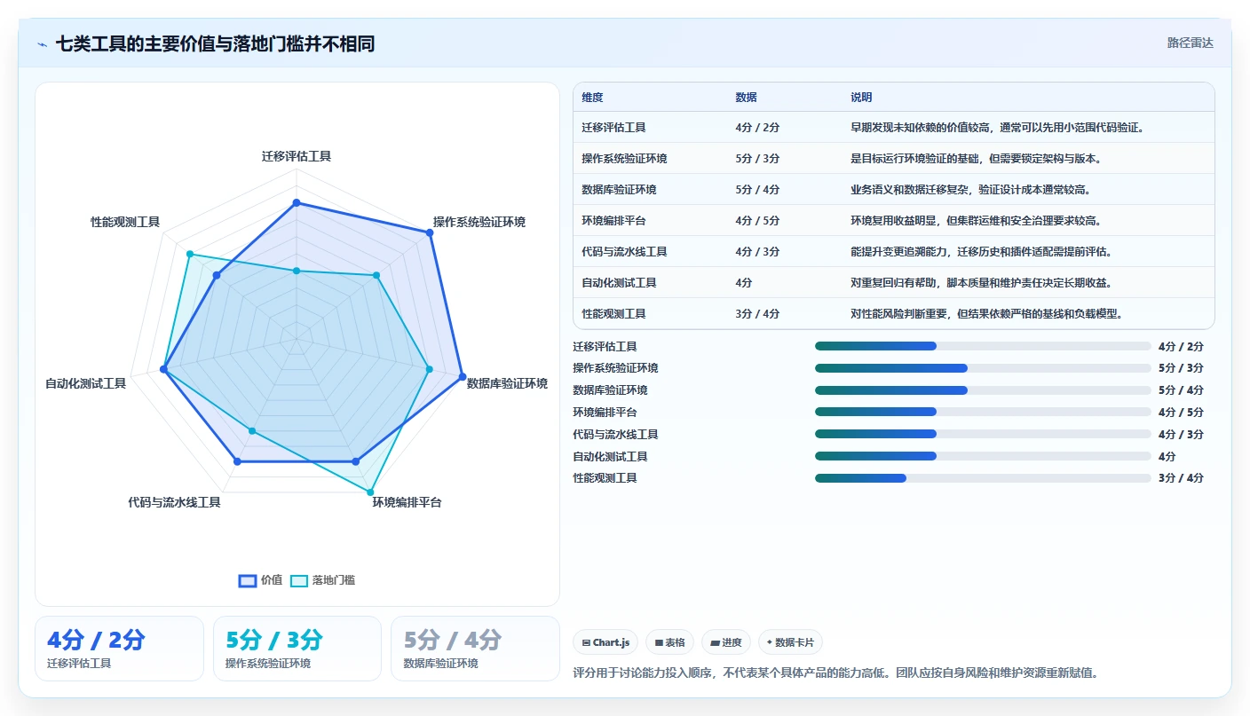Click the 路径雷达 label in the header
This screenshot has height=716, width=1250.
[1191, 43]
